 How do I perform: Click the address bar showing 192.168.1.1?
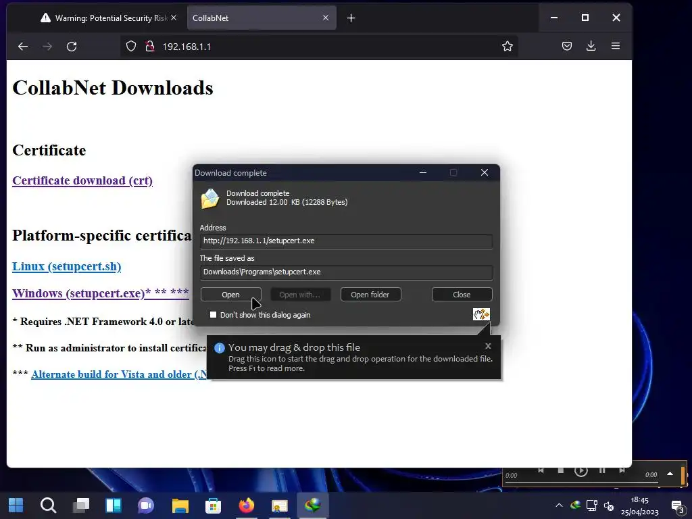319,47
